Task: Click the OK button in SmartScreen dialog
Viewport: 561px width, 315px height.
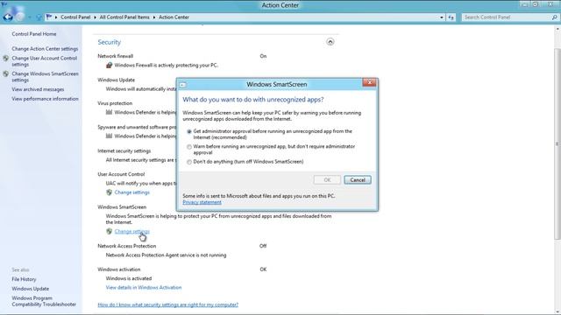Action: coord(327,179)
